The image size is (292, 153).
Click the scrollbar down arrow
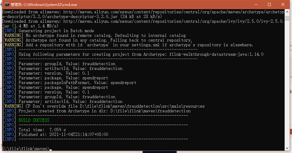288,148
